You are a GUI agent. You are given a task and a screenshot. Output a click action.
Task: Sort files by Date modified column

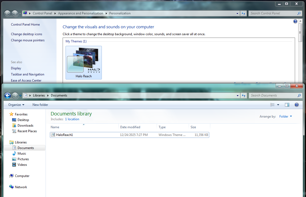pos(130,127)
